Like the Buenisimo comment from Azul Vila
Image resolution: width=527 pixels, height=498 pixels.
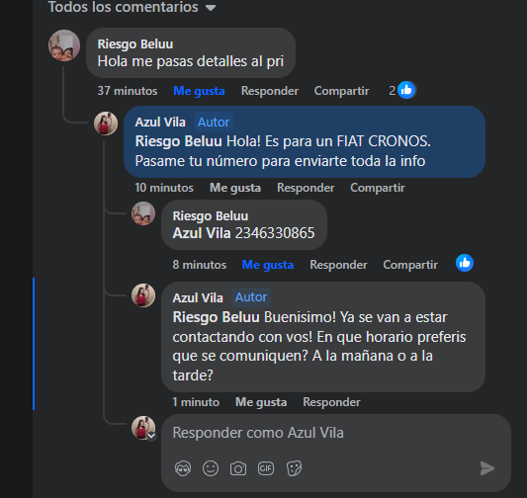pyautogui.click(x=261, y=402)
